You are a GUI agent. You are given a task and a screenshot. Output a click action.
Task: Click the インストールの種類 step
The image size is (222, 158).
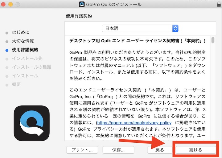(31, 67)
